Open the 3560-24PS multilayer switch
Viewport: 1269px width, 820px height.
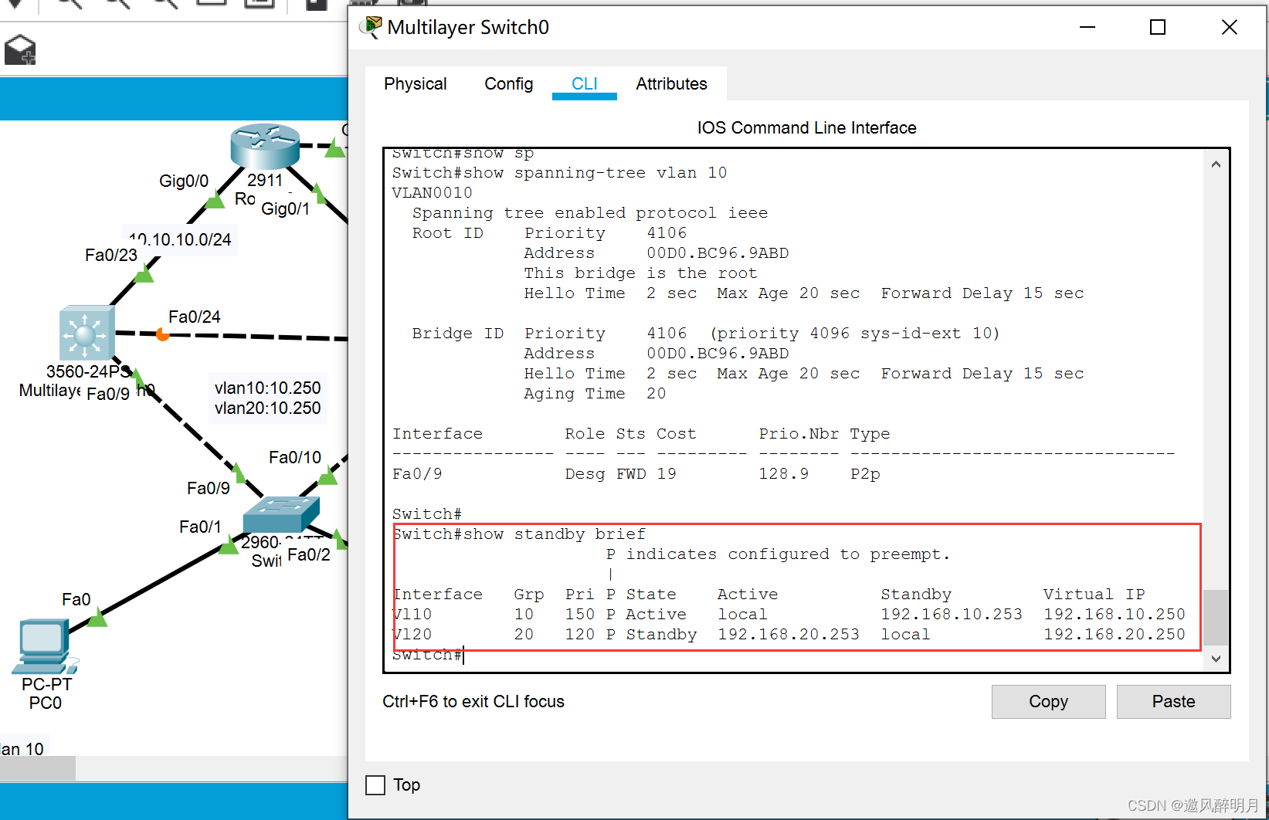(86, 333)
